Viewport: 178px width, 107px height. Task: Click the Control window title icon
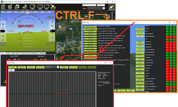coord(9,63)
